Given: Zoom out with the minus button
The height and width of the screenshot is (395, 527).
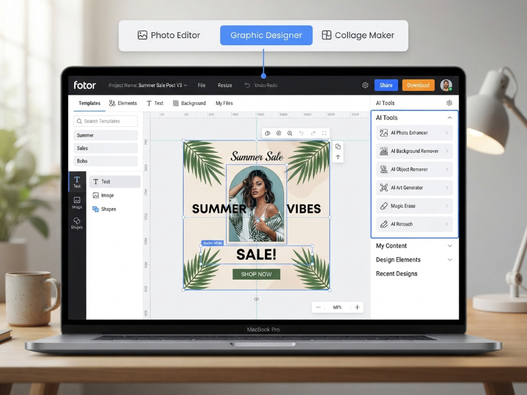Looking at the screenshot, I should coord(318,307).
